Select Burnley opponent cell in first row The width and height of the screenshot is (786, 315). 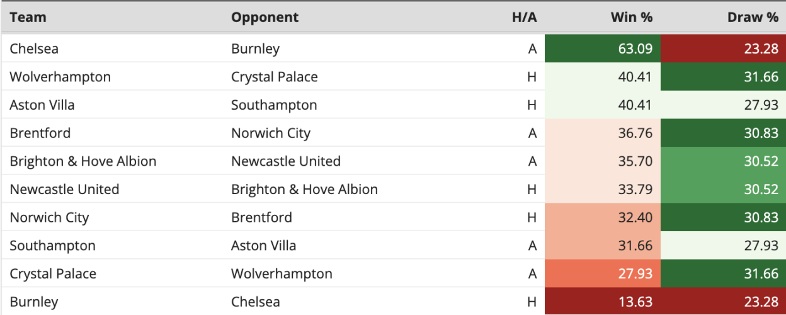tap(255, 49)
